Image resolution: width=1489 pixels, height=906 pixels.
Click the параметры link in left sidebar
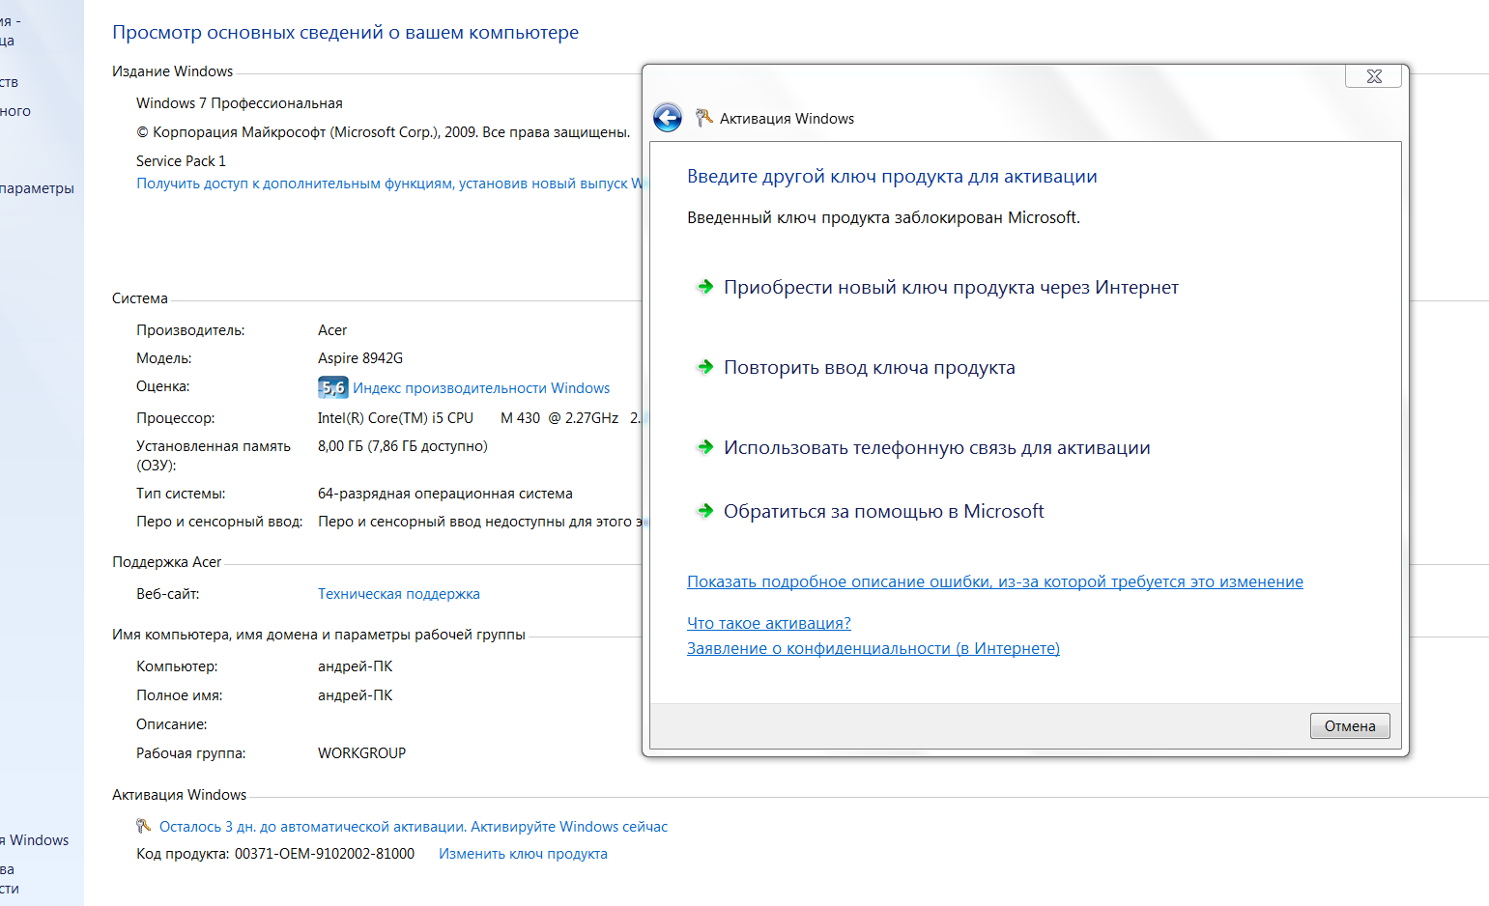[37, 188]
